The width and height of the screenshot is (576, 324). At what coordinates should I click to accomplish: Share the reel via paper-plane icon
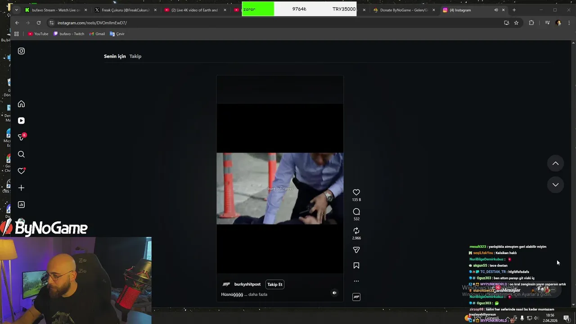356,250
